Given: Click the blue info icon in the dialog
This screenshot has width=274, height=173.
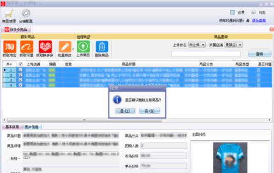Looking at the screenshot, I should (117, 100).
